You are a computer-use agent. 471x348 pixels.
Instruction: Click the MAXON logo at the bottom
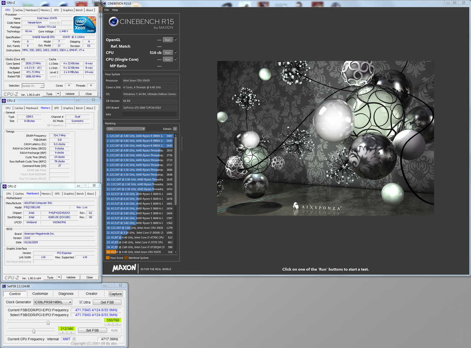124,268
